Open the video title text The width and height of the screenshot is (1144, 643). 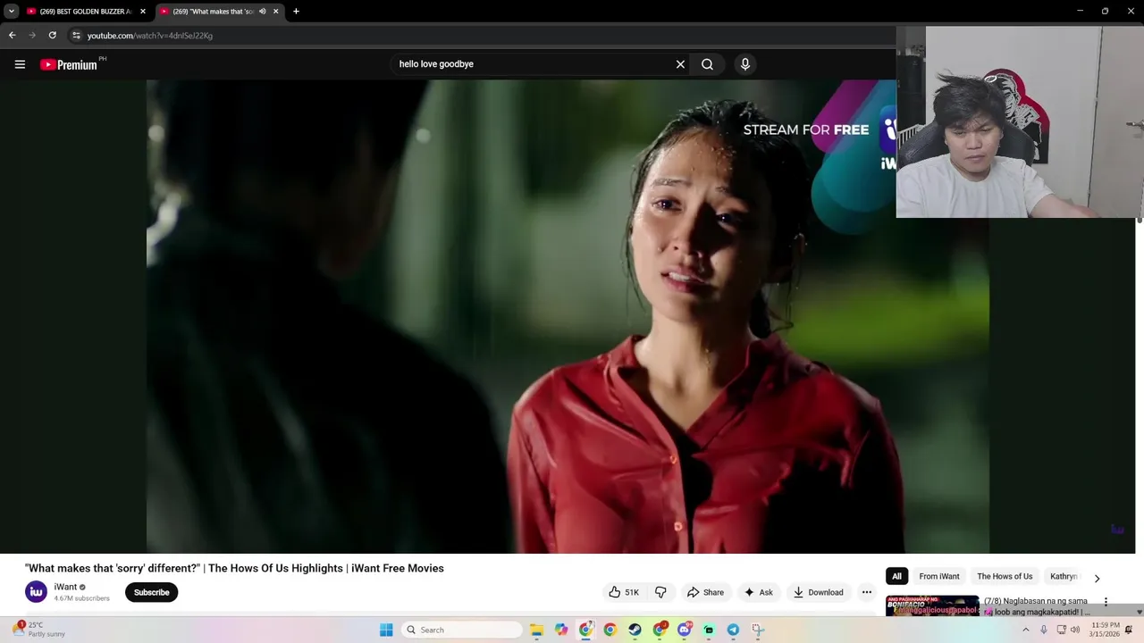pos(234,568)
